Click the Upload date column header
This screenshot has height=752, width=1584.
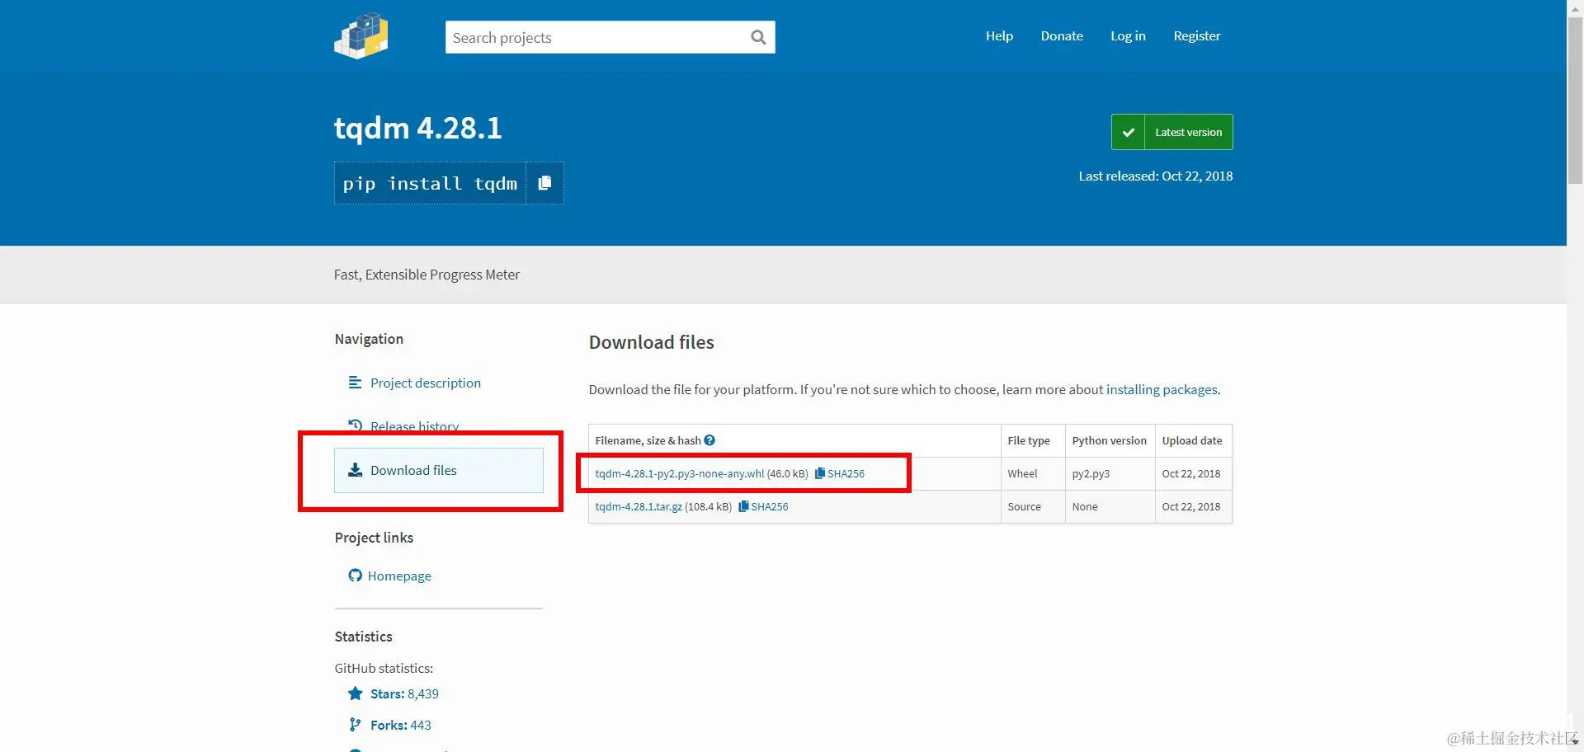point(1192,440)
